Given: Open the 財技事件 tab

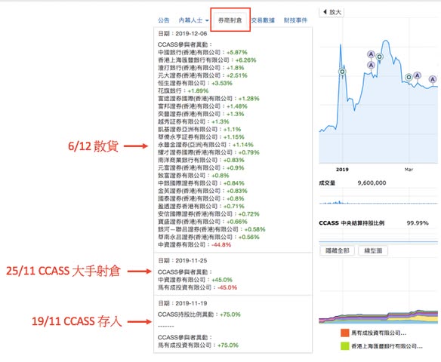Looking at the screenshot, I should [x=295, y=20].
